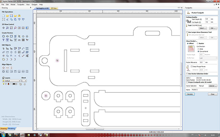This screenshot has width=220, height=137.
Task: Select the Text in box tool
Action: point(7,40)
